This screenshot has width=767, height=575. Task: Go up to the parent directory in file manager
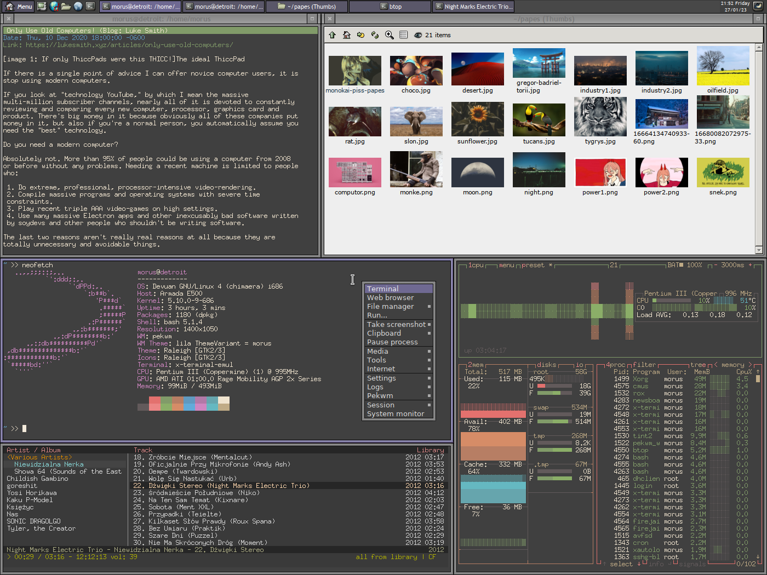333,35
